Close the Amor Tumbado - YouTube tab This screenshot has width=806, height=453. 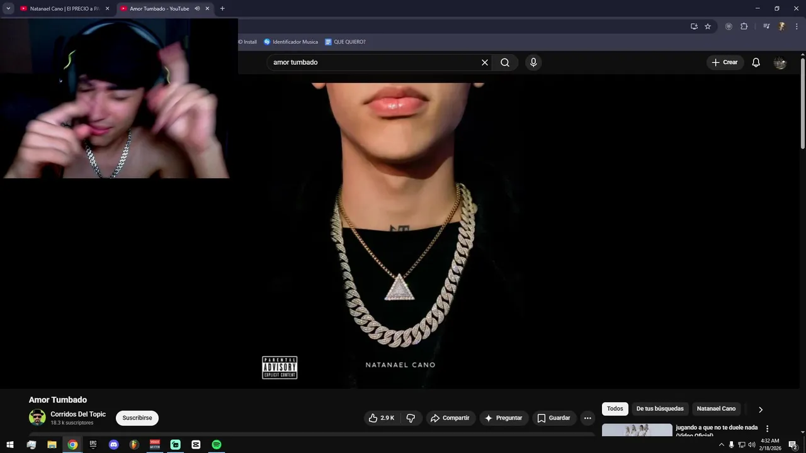pyautogui.click(x=207, y=9)
